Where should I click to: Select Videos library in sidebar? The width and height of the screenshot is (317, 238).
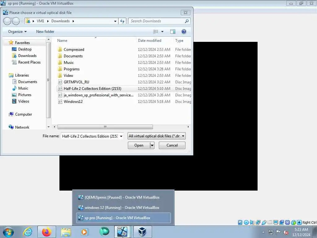[24, 101]
